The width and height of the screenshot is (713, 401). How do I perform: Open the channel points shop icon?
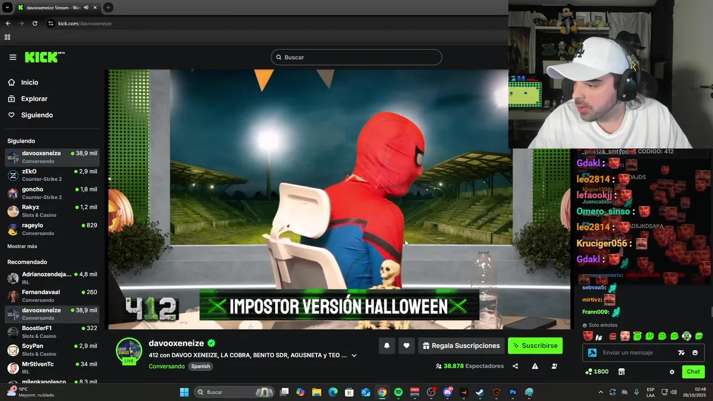622,371
